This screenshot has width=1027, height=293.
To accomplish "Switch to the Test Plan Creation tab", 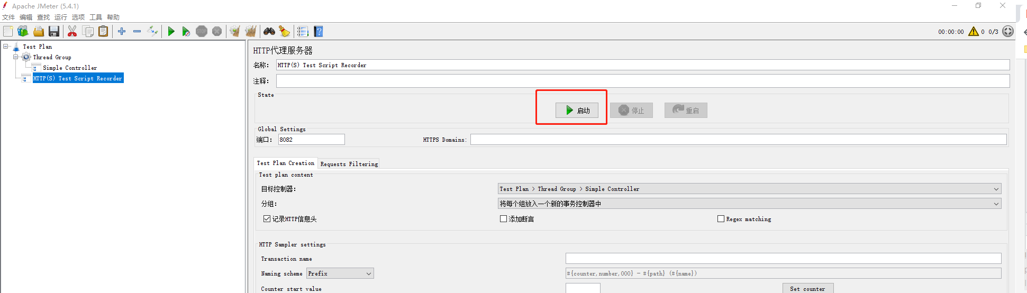I will (x=286, y=163).
